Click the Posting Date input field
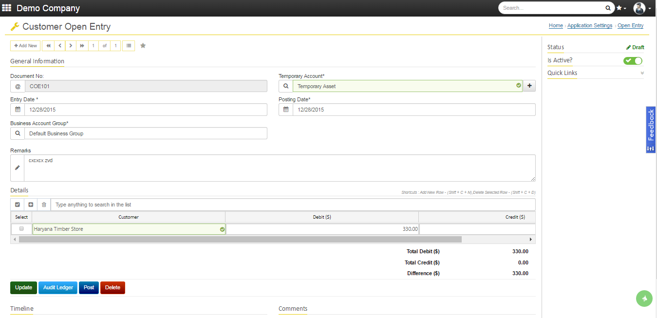This screenshot has height=318, width=657. point(414,110)
